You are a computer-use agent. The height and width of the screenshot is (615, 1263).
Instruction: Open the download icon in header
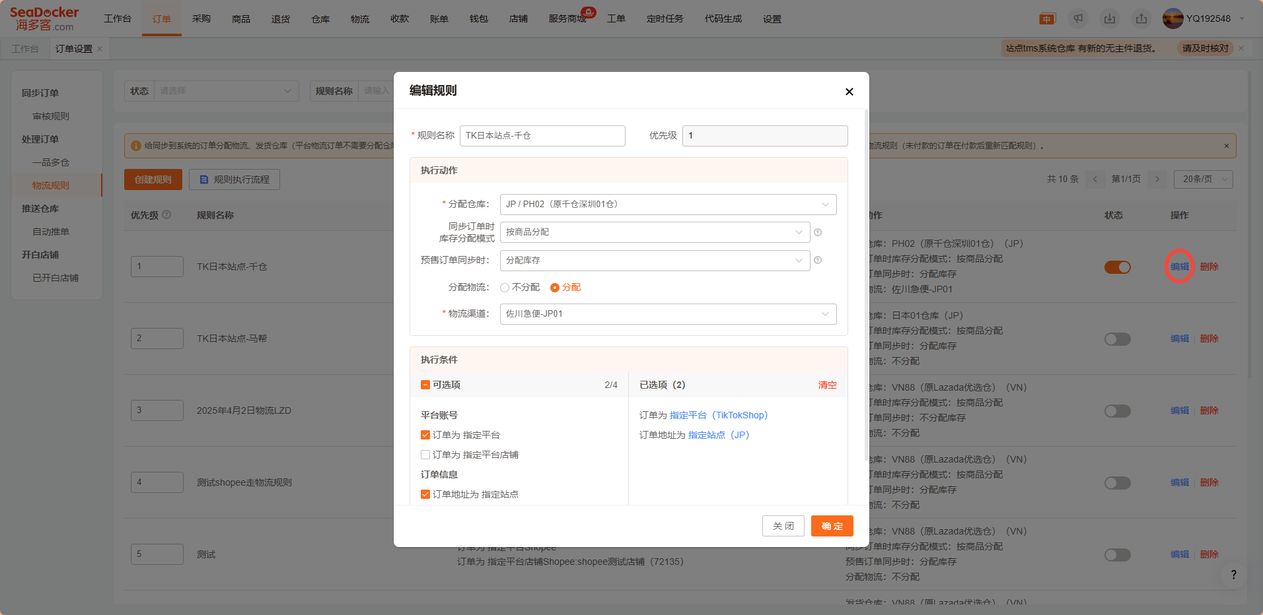[x=1110, y=18]
